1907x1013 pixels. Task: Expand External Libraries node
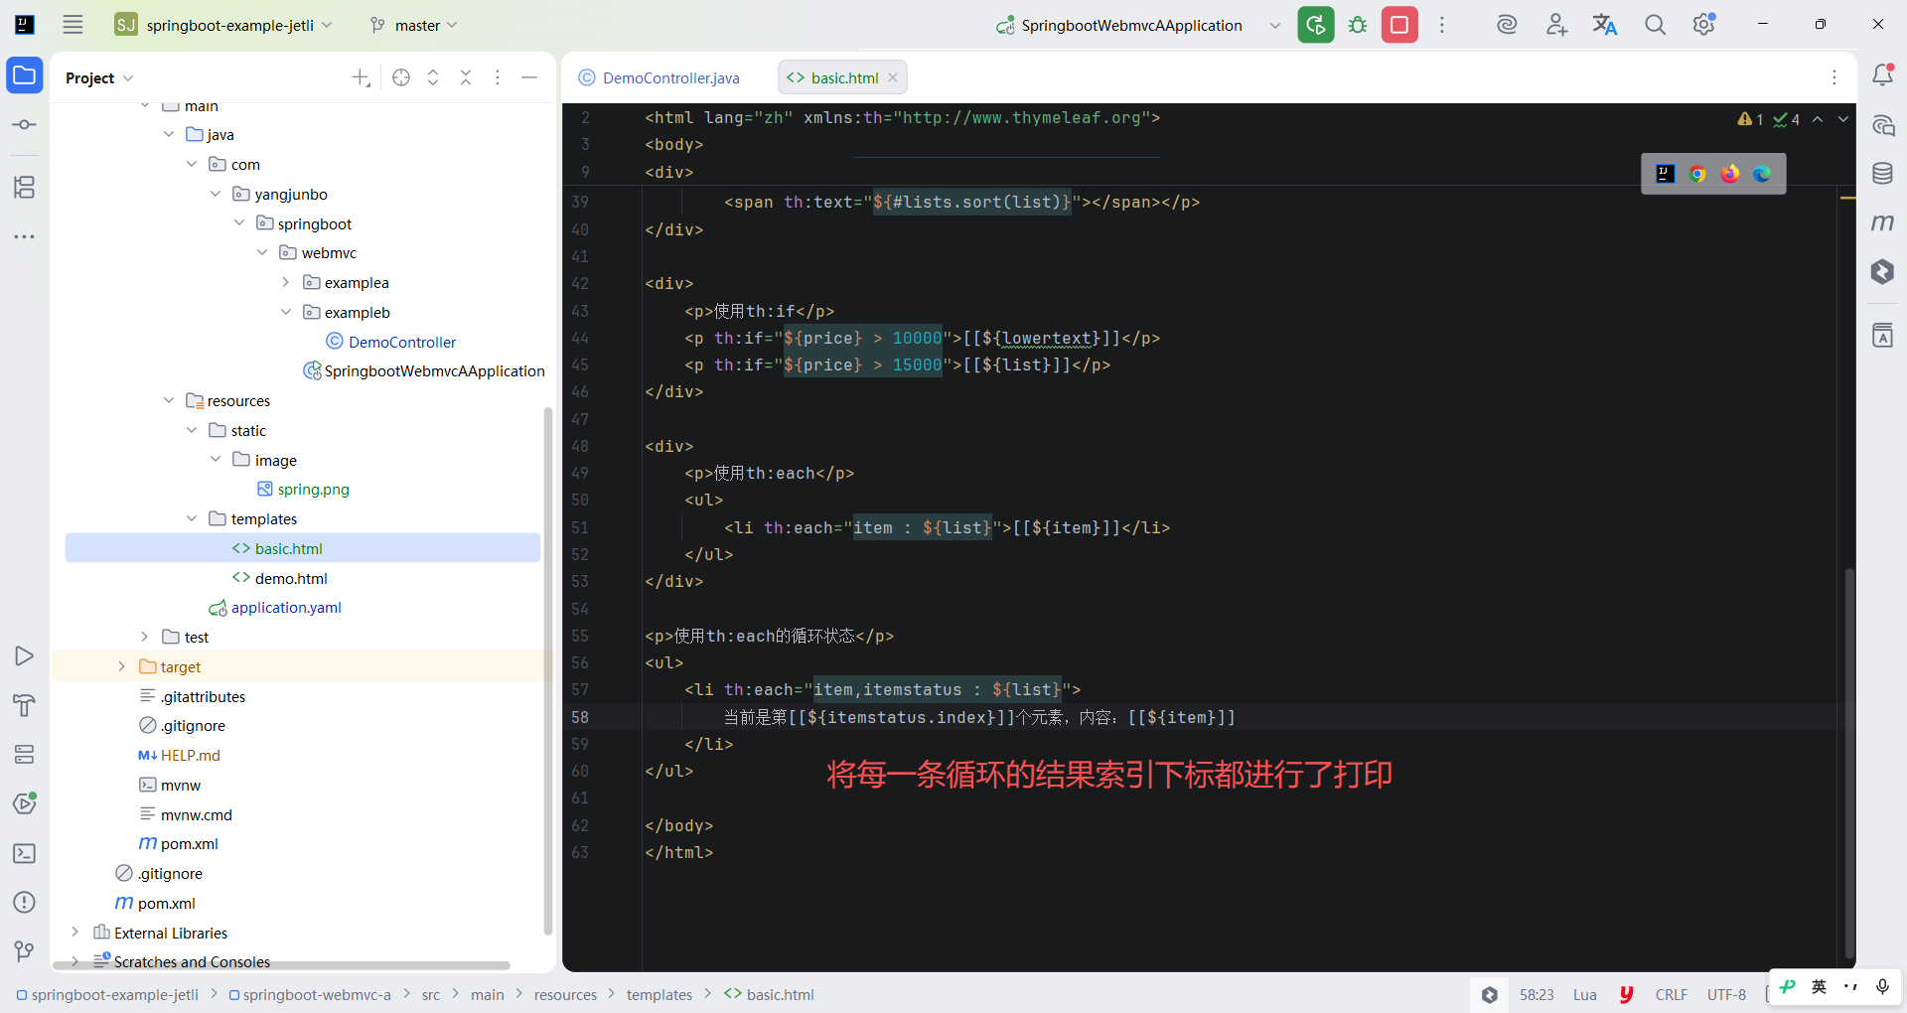(74, 933)
